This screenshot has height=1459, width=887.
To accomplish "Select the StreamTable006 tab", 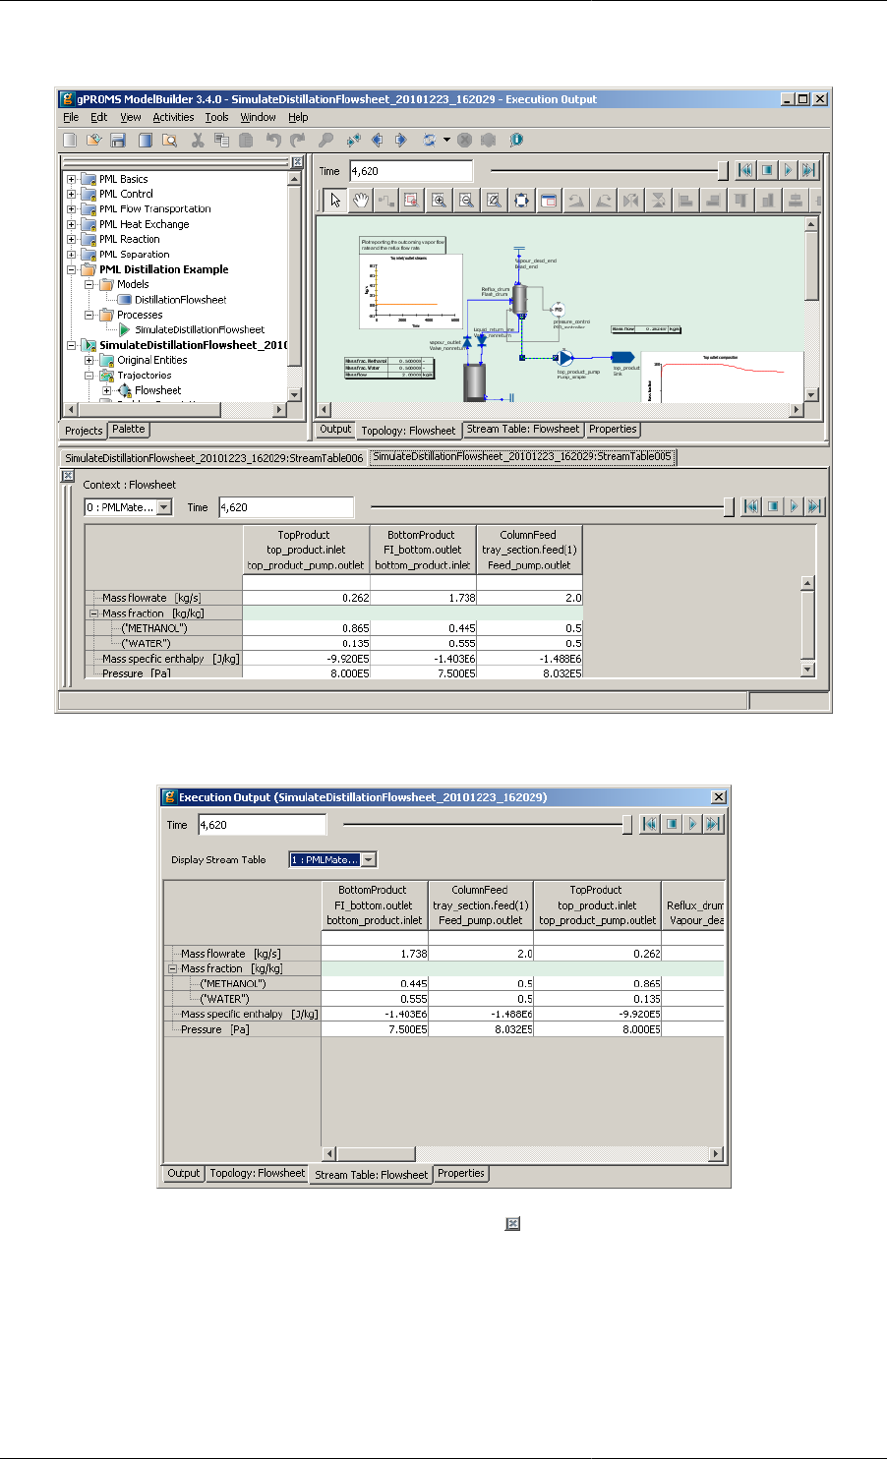I will point(213,458).
